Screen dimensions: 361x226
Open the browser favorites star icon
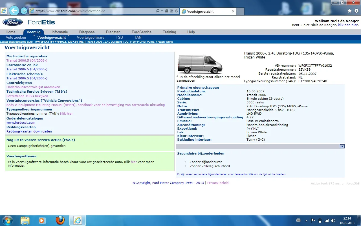pyautogui.click(x=349, y=11)
